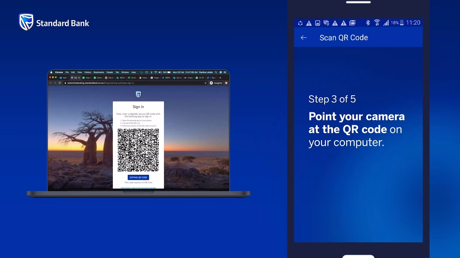The height and width of the screenshot is (258, 460).
Task: Open the View menu on the laptop
Action: coord(79,72)
